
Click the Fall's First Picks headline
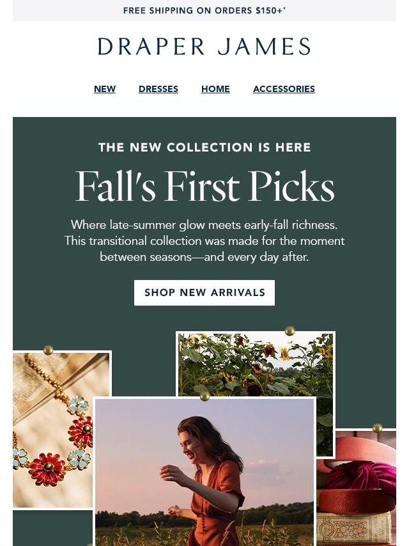204,186
